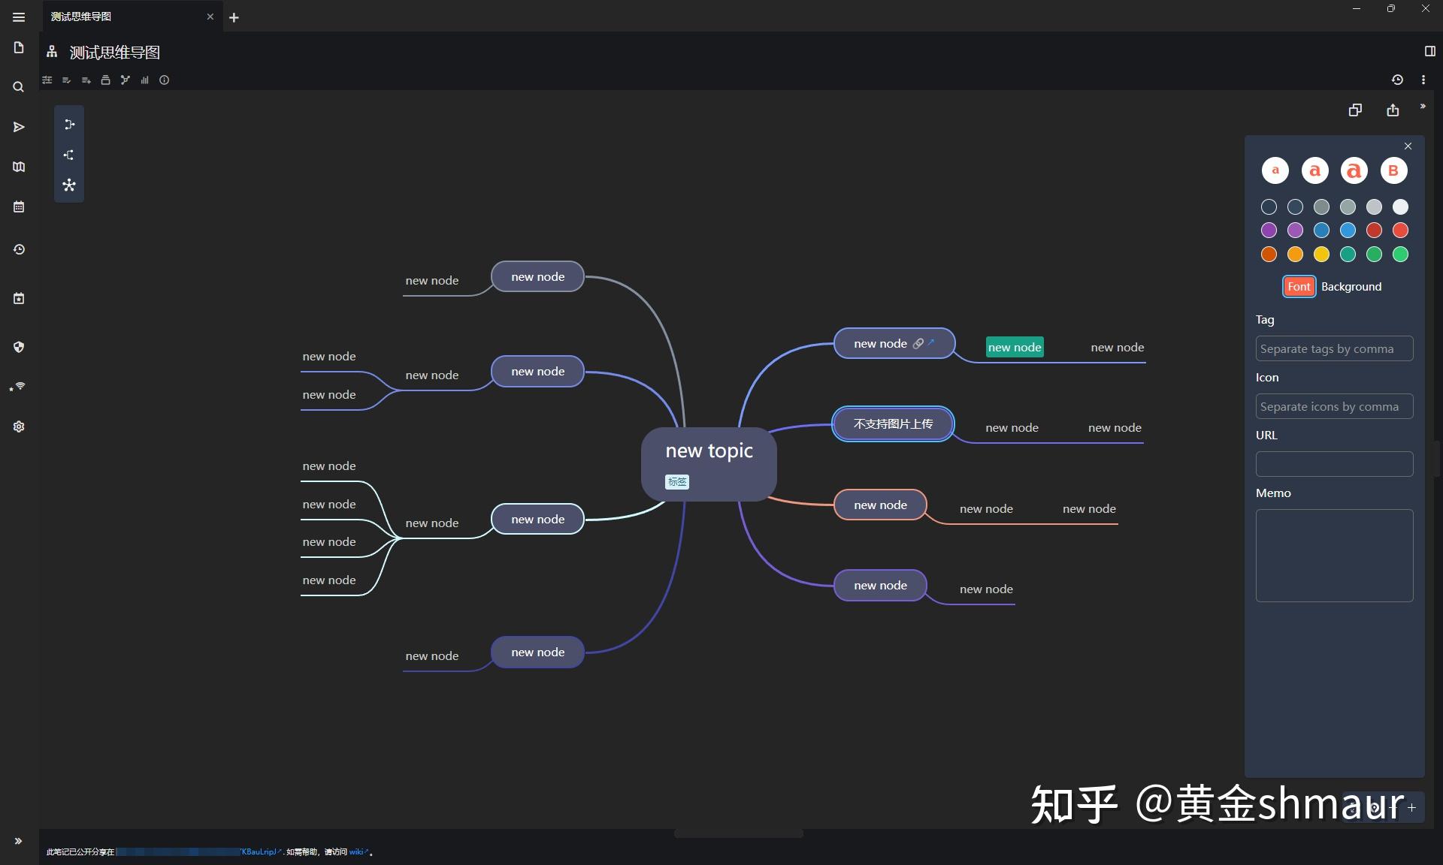This screenshot has width=1443, height=865.
Task: Open the calendar icon in the sidebar
Action: click(x=18, y=206)
